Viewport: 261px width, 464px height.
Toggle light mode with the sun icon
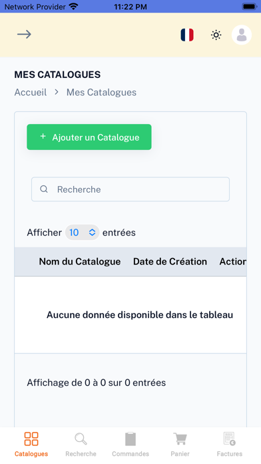216,35
